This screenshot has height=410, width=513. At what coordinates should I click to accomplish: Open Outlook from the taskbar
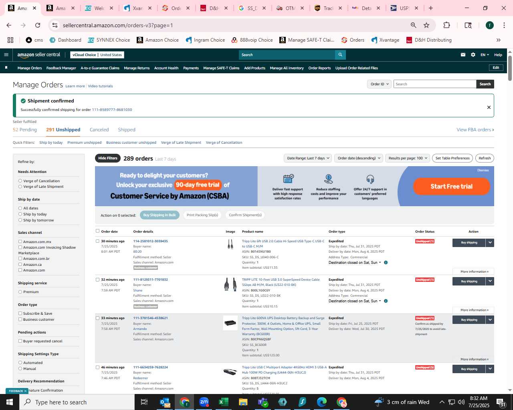coord(165,402)
